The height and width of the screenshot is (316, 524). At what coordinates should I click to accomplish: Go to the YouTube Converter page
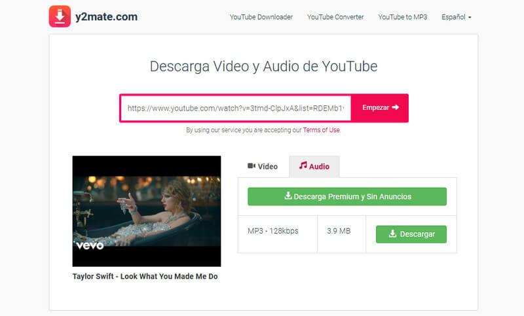tap(335, 17)
